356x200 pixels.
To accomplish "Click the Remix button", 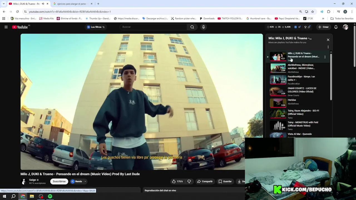I will click(76, 181).
